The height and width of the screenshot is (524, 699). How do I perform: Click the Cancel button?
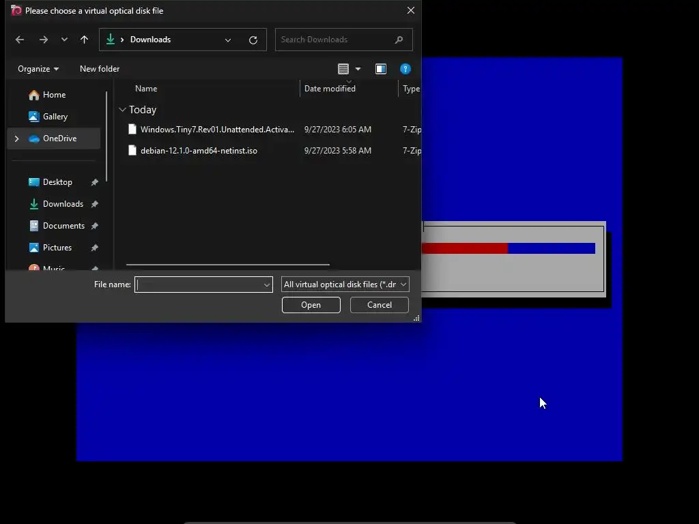[380, 305]
